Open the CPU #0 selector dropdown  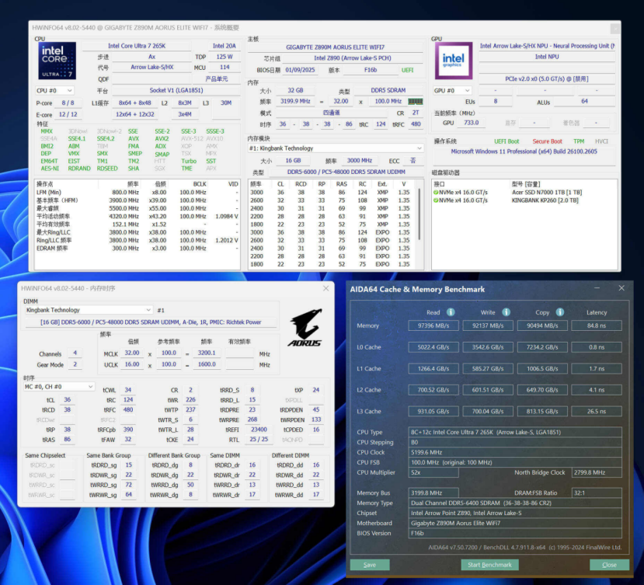[54, 90]
